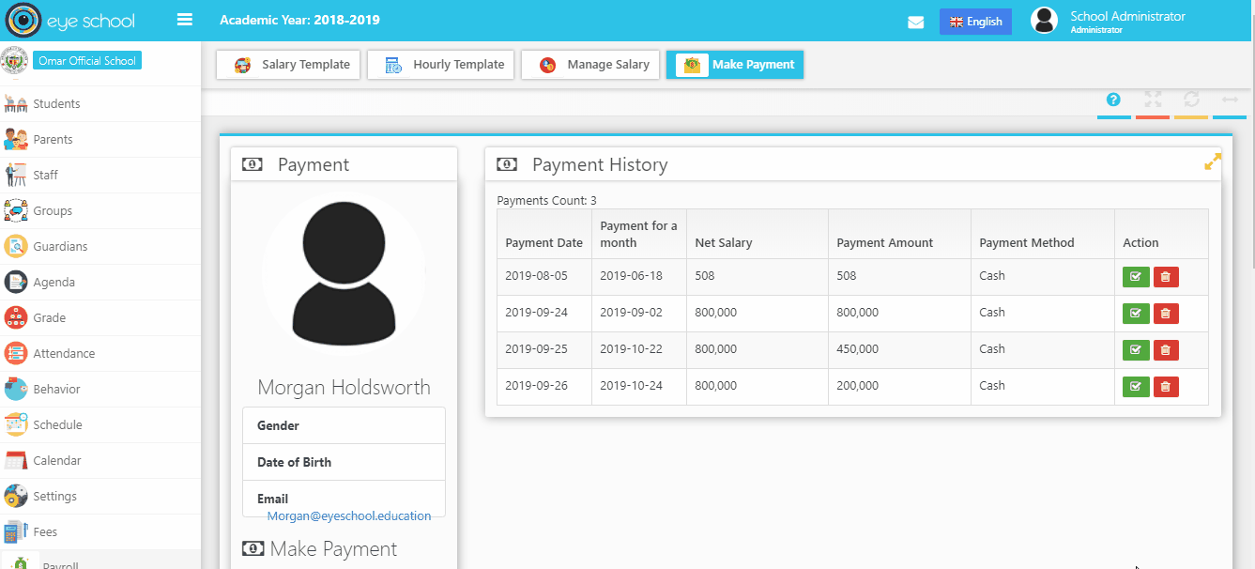Open the mail envelope icon

point(916,23)
